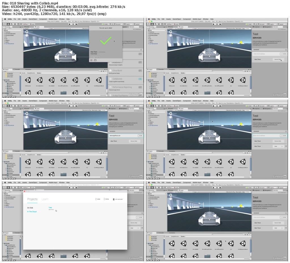Open Collab history list icon in 00:00:30 popup
The image size is (290, 263).
pos(91,60)
